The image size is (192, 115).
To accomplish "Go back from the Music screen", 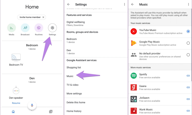I will pos(133,4).
